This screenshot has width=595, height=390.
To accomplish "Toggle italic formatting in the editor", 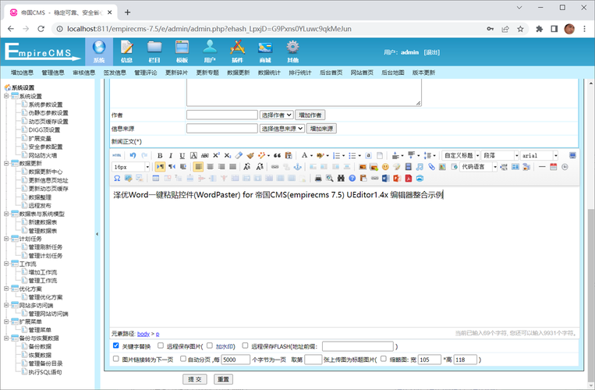I will [171, 155].
